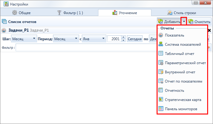Click the Отчетность table icon
The width and height of the screenshot is (213, 124).
point(161,90)
